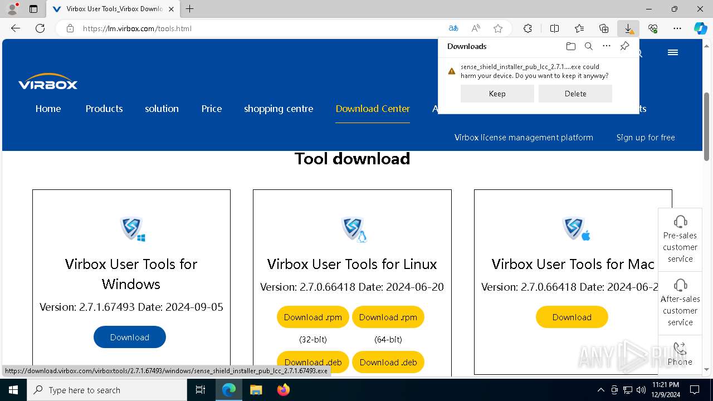The image size is (713, 401).
Task: Click Windows shield icon in Windows card
Action: tap(132, 229)
